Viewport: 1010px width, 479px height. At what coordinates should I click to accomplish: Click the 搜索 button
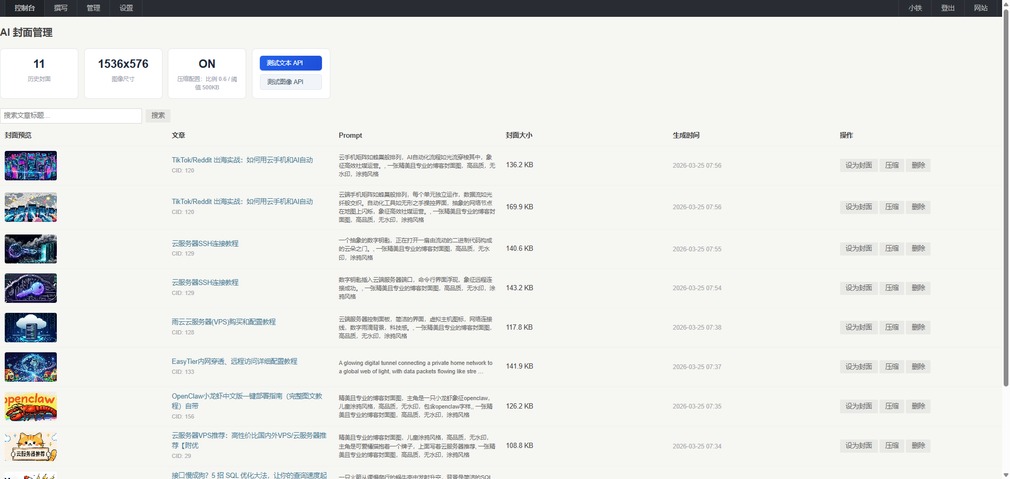(x=158, y=116)
